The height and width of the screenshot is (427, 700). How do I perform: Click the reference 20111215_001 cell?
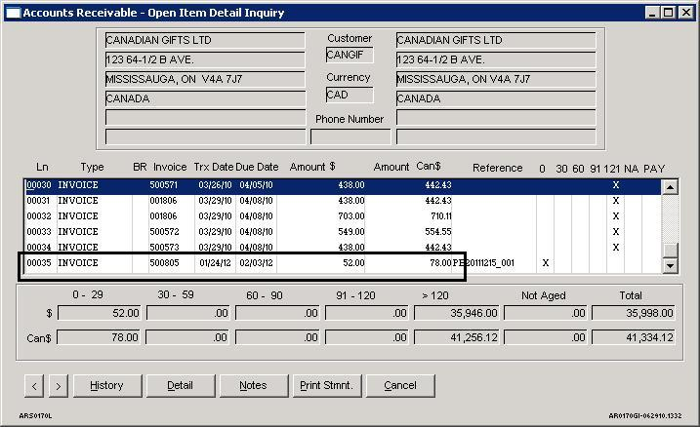pyautogui.click(x=483, y=263)
